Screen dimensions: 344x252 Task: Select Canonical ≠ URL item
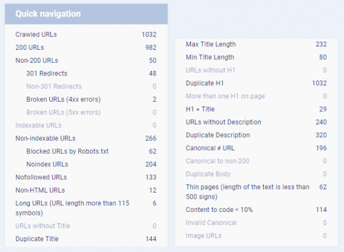(x=211, y=149)
